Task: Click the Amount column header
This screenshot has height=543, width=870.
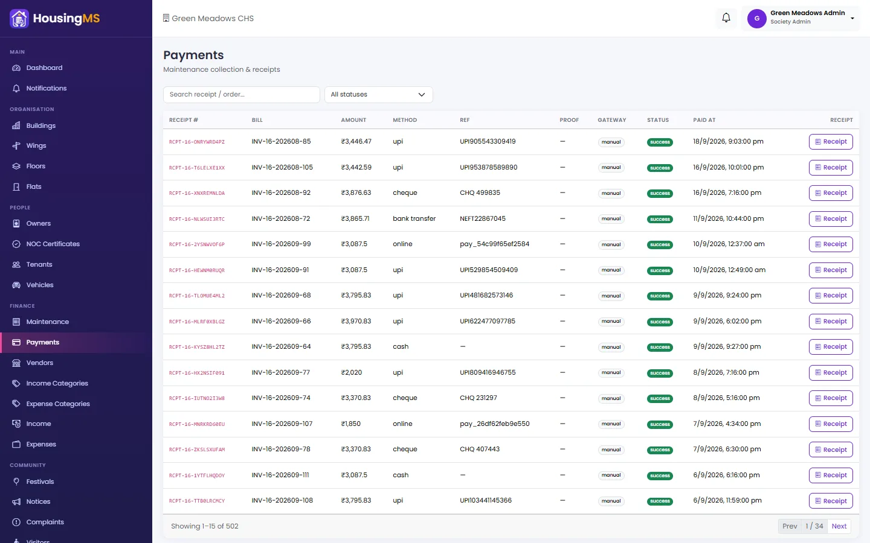Action: (x=353, y=120)
